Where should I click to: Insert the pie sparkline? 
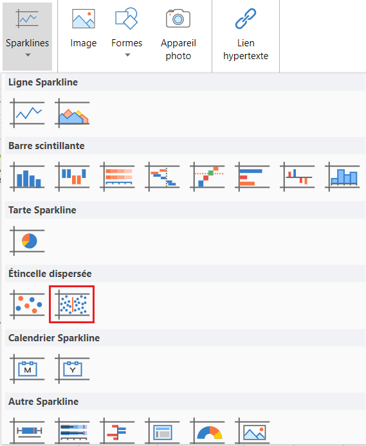coord(27,241)
